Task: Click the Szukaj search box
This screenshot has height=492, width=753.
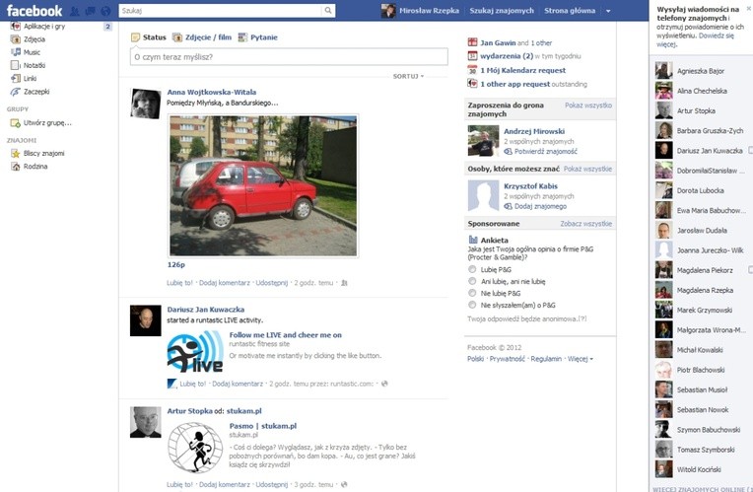Action: [x=221, y=10]
